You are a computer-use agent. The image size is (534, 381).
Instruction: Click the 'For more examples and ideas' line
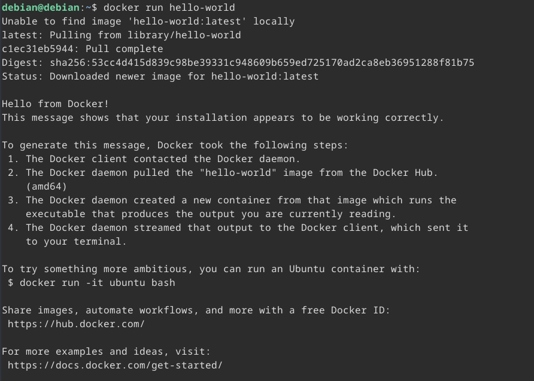106,351
